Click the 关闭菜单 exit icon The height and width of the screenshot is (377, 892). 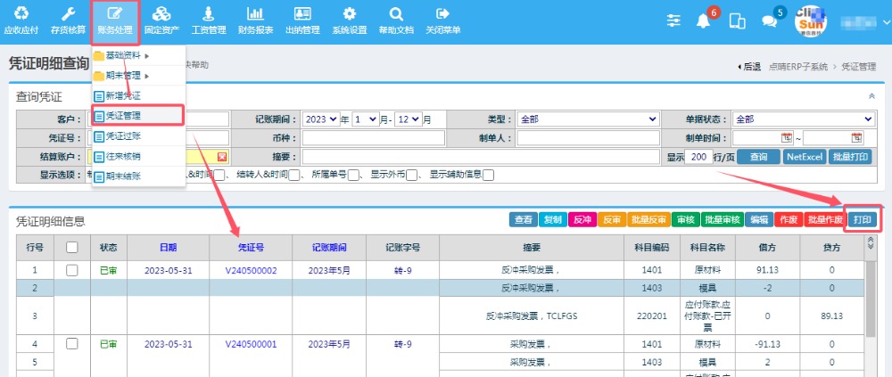[x=442, y=14]
